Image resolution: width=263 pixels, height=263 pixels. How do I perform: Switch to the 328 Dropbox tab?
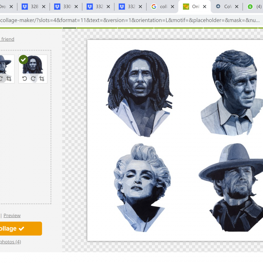[x=34, y=6]
